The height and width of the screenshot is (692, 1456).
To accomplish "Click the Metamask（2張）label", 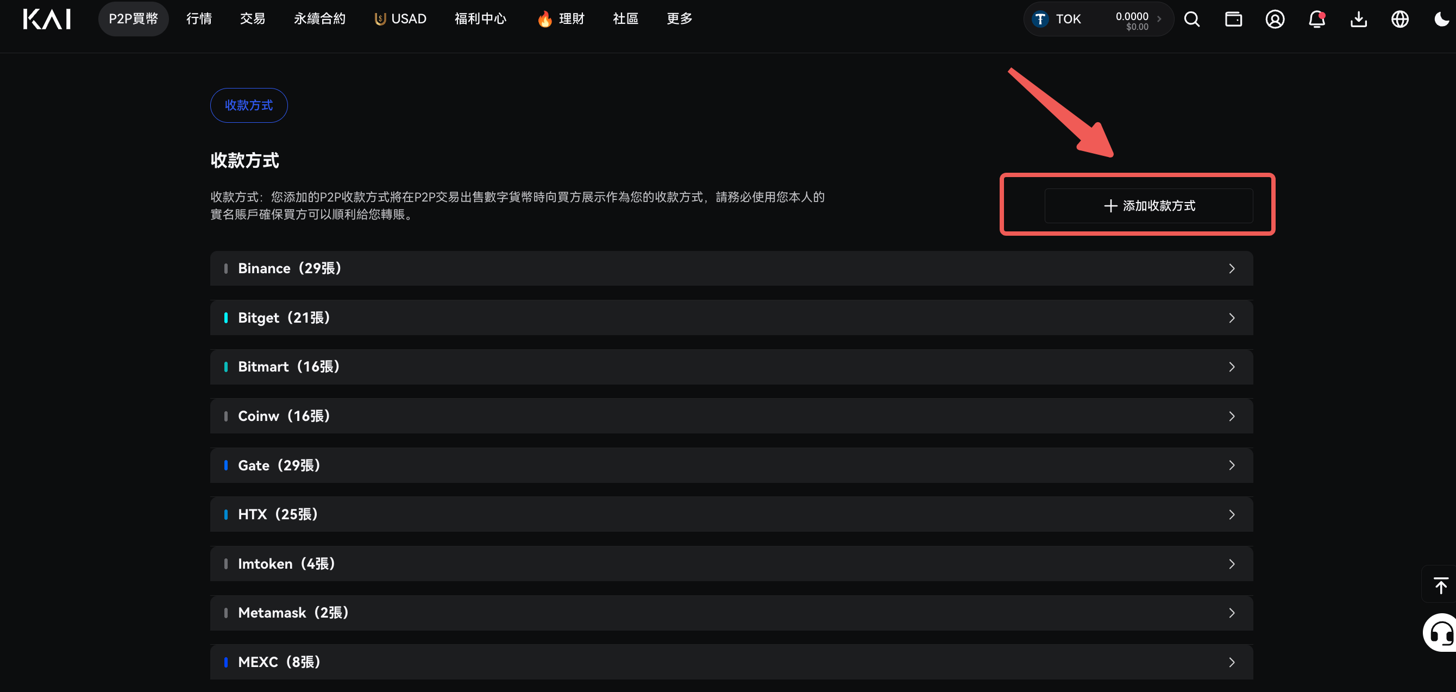I will [294, 613].
